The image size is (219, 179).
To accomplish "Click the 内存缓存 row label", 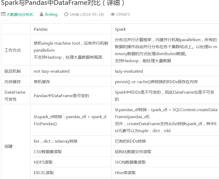I will tap(16, 82).
